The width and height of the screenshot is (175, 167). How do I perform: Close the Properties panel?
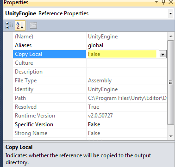tap(171, 2)
